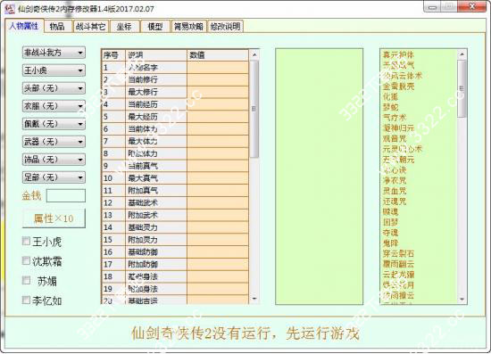Click the 附加真气 row

tap(175, 190)
